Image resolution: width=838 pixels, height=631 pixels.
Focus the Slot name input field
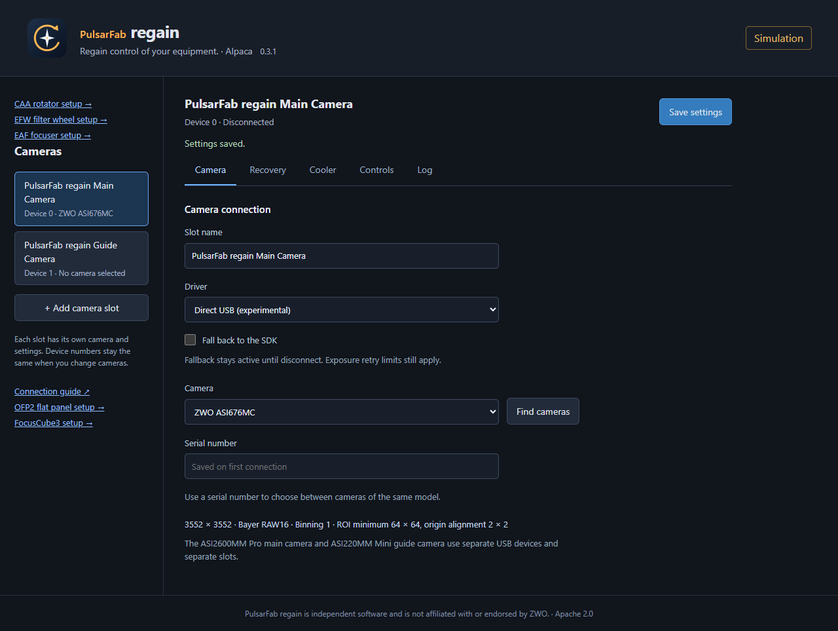pyautogui.click(x=342, y=256)
